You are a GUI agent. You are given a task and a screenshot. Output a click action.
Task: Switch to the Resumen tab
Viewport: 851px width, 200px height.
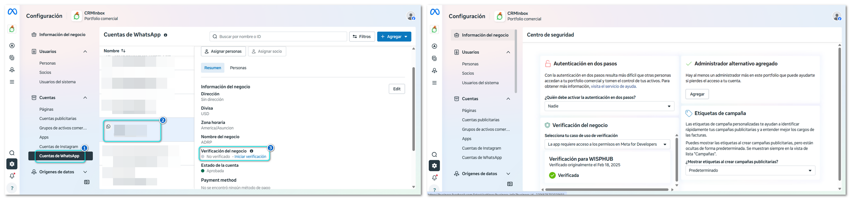(x=213, y=68)
